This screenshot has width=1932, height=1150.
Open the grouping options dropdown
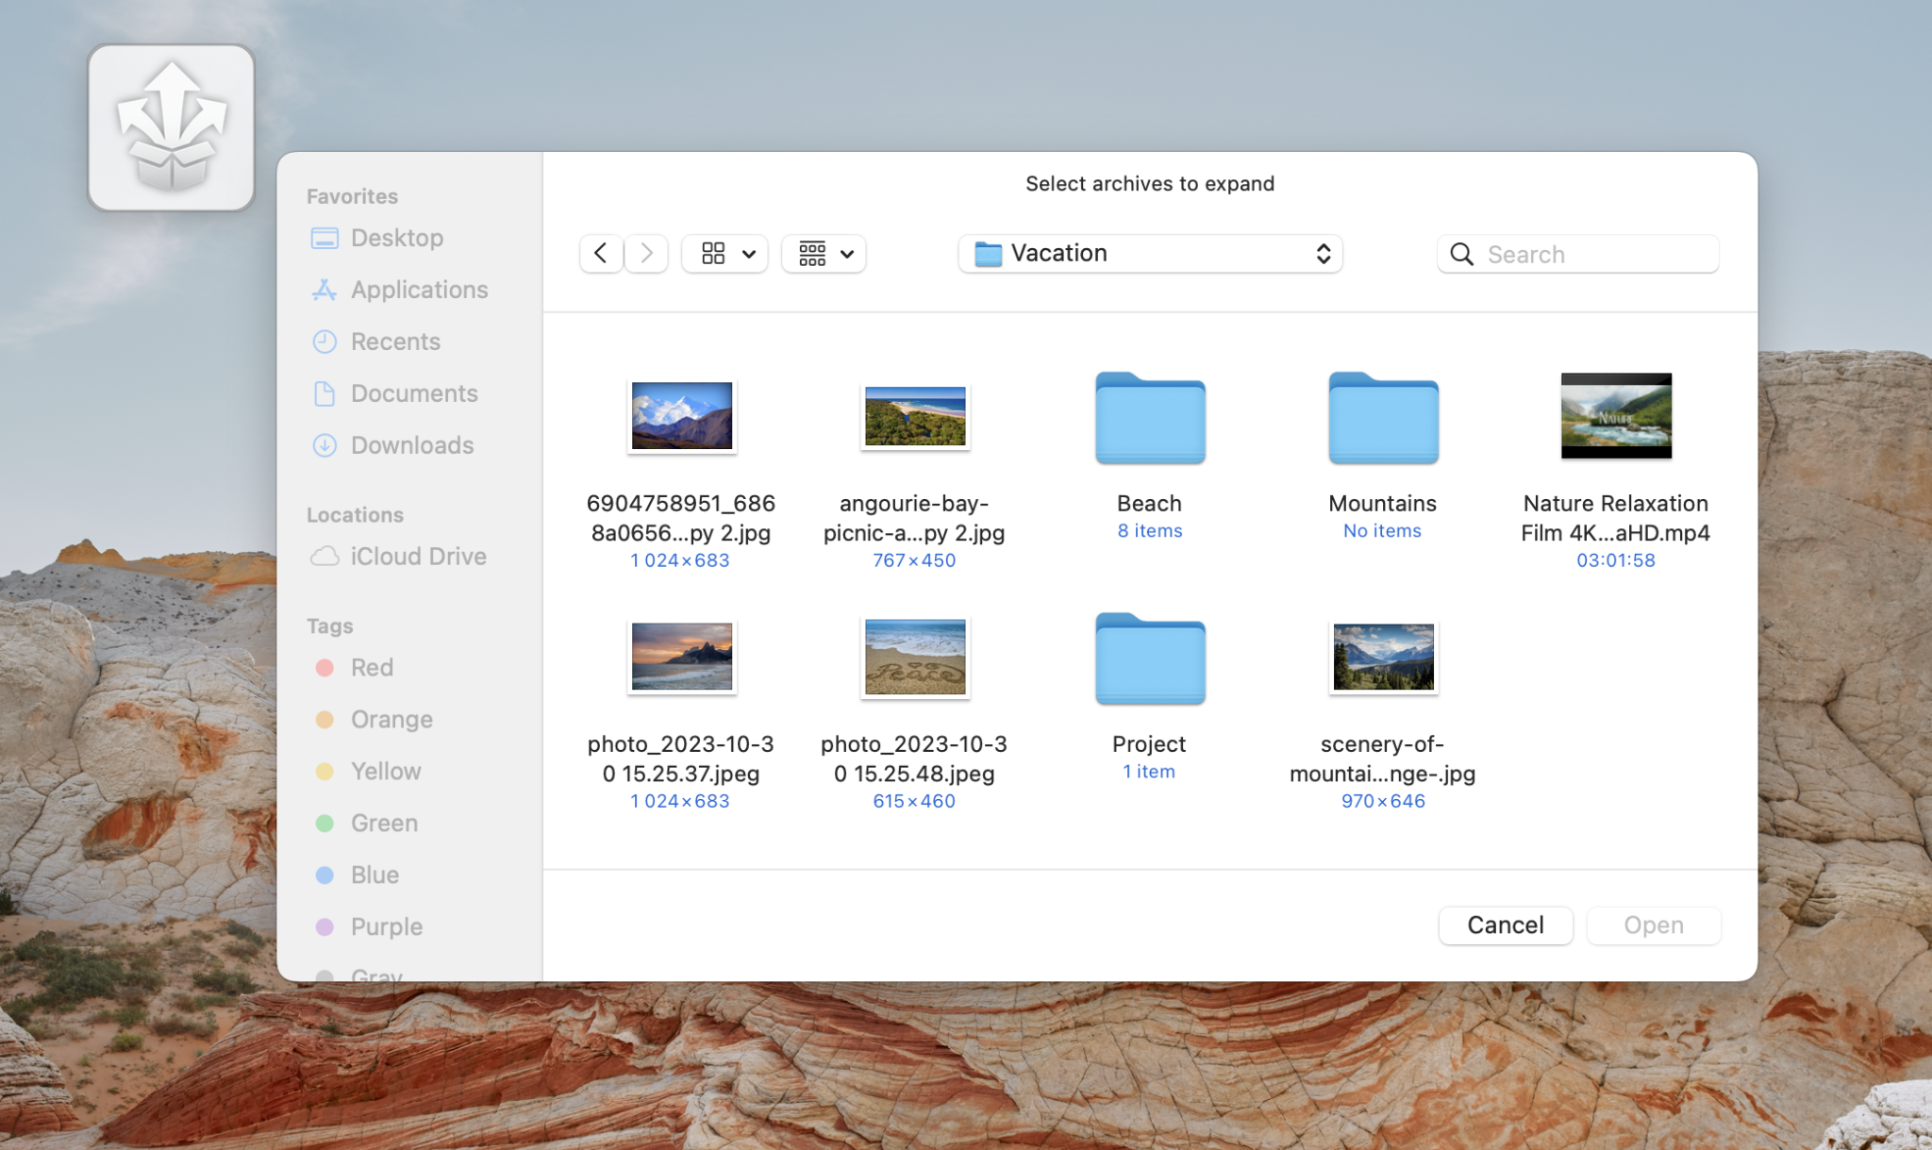(822, 253)
